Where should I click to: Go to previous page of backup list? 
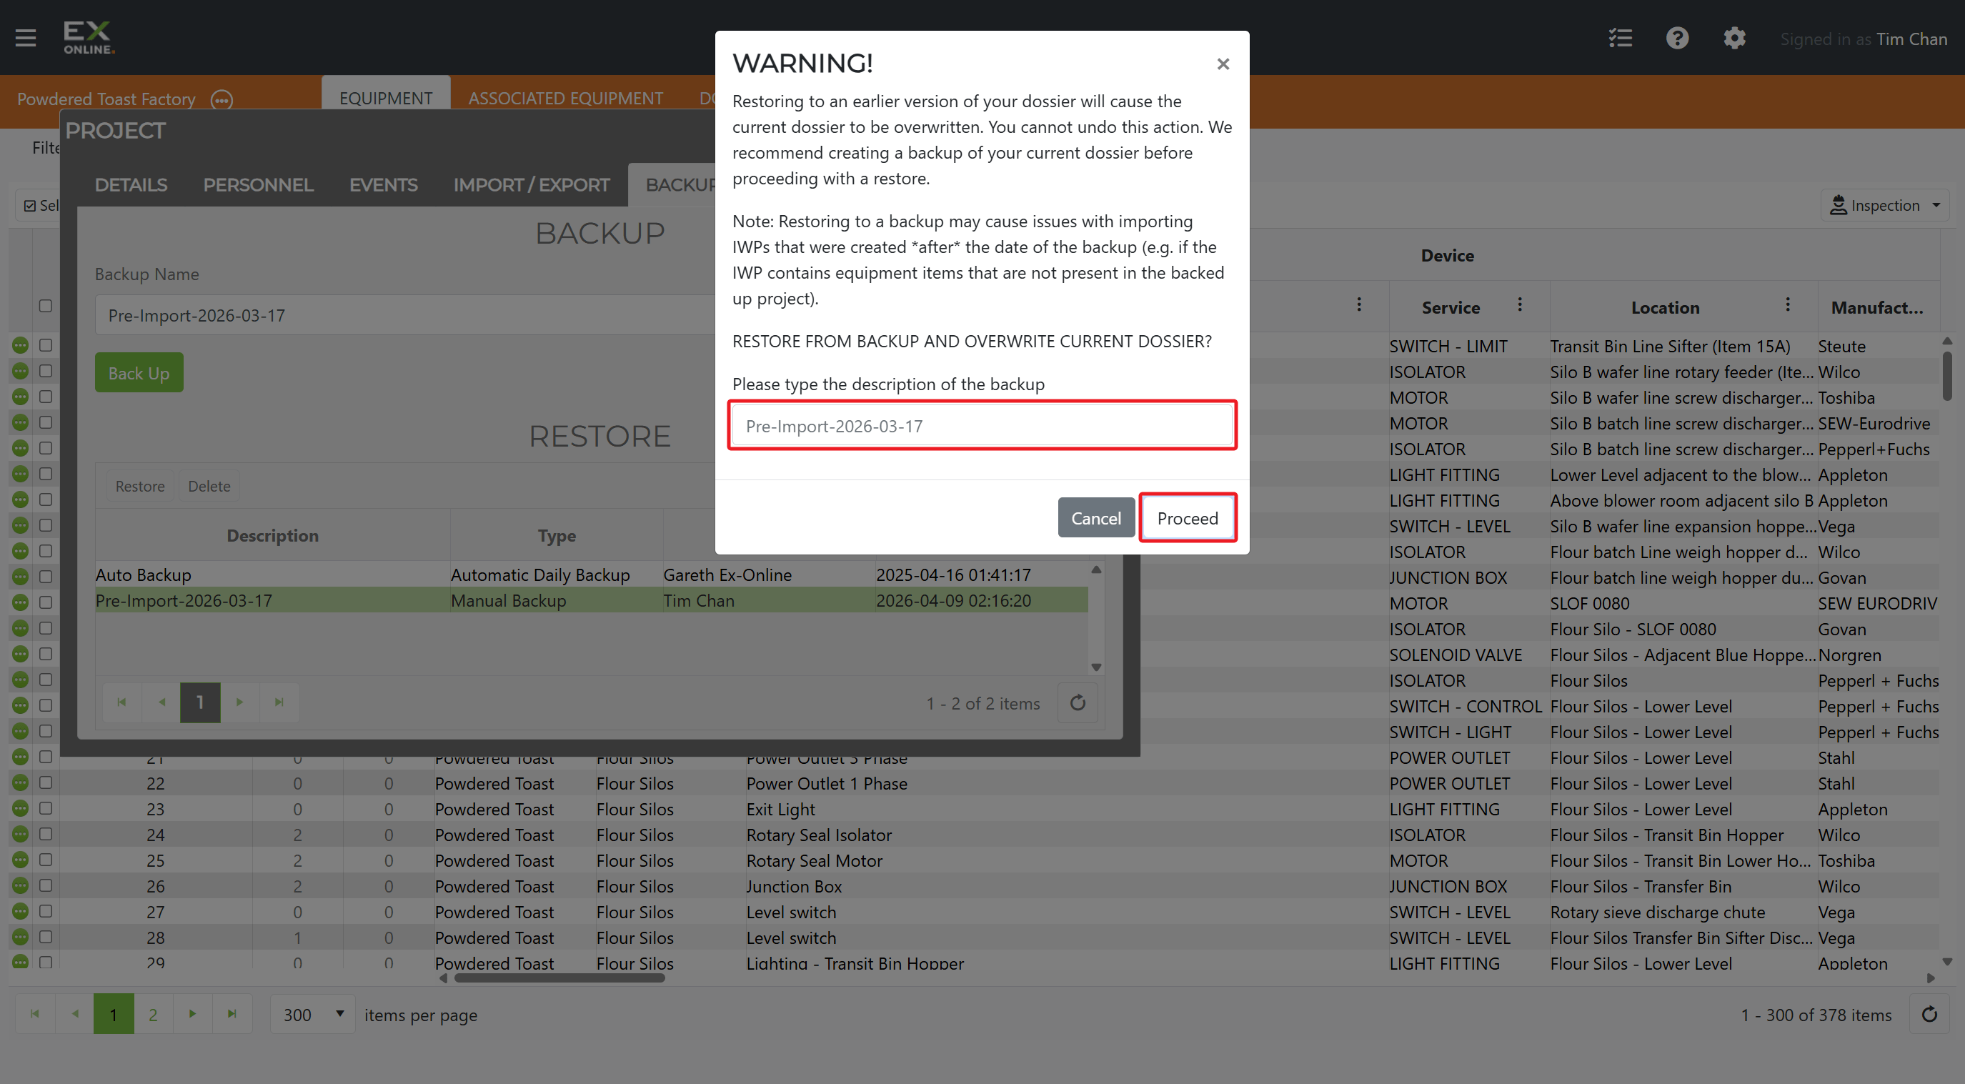click(161, 702)
